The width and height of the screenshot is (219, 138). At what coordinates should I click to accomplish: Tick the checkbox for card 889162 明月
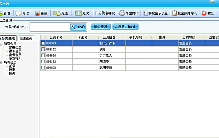[43, 49]
